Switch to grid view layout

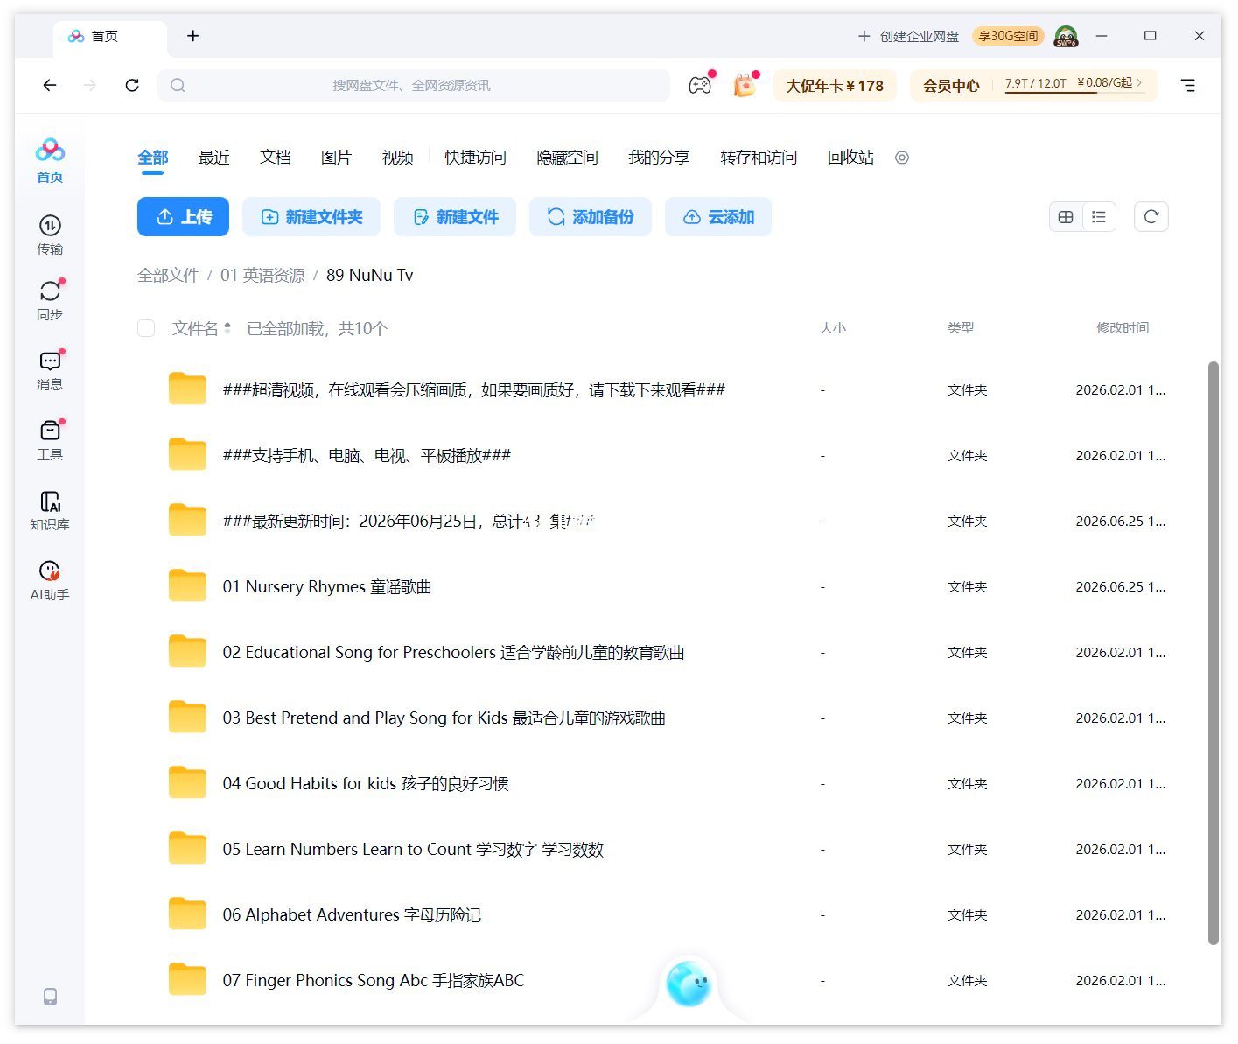point(1066,217)
